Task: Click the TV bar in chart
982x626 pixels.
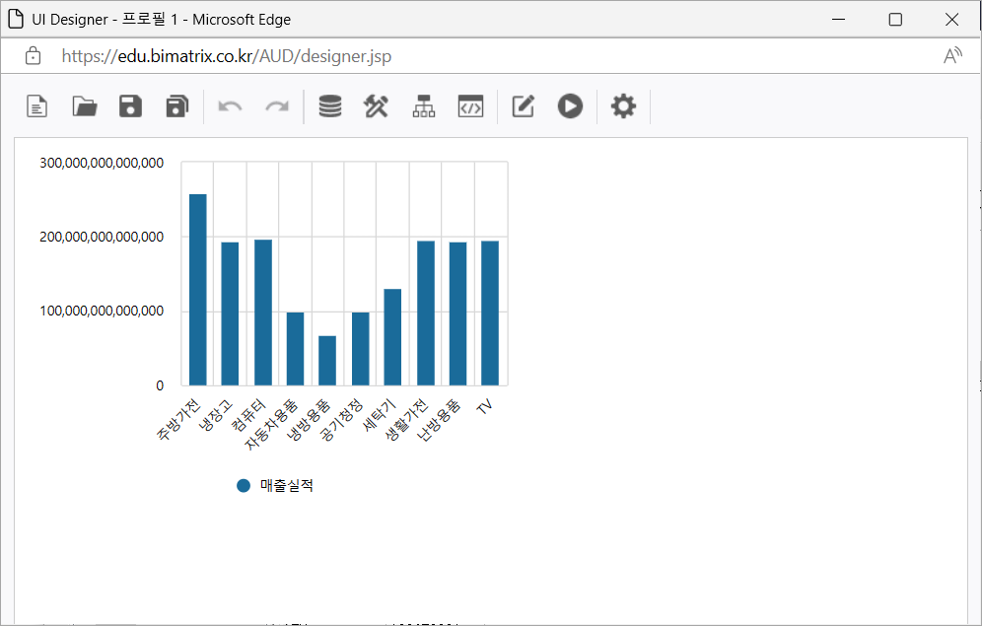Action: pos(490,313)
